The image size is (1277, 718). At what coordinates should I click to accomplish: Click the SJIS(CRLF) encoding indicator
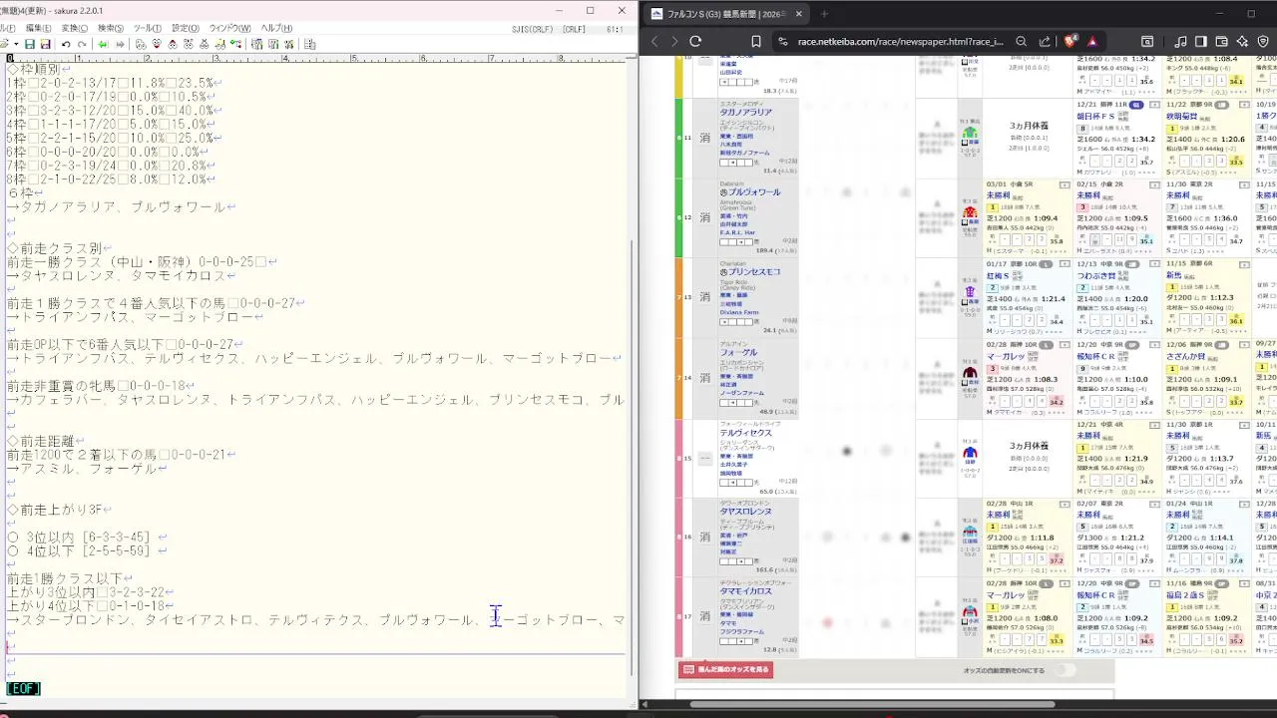point(532,29)
